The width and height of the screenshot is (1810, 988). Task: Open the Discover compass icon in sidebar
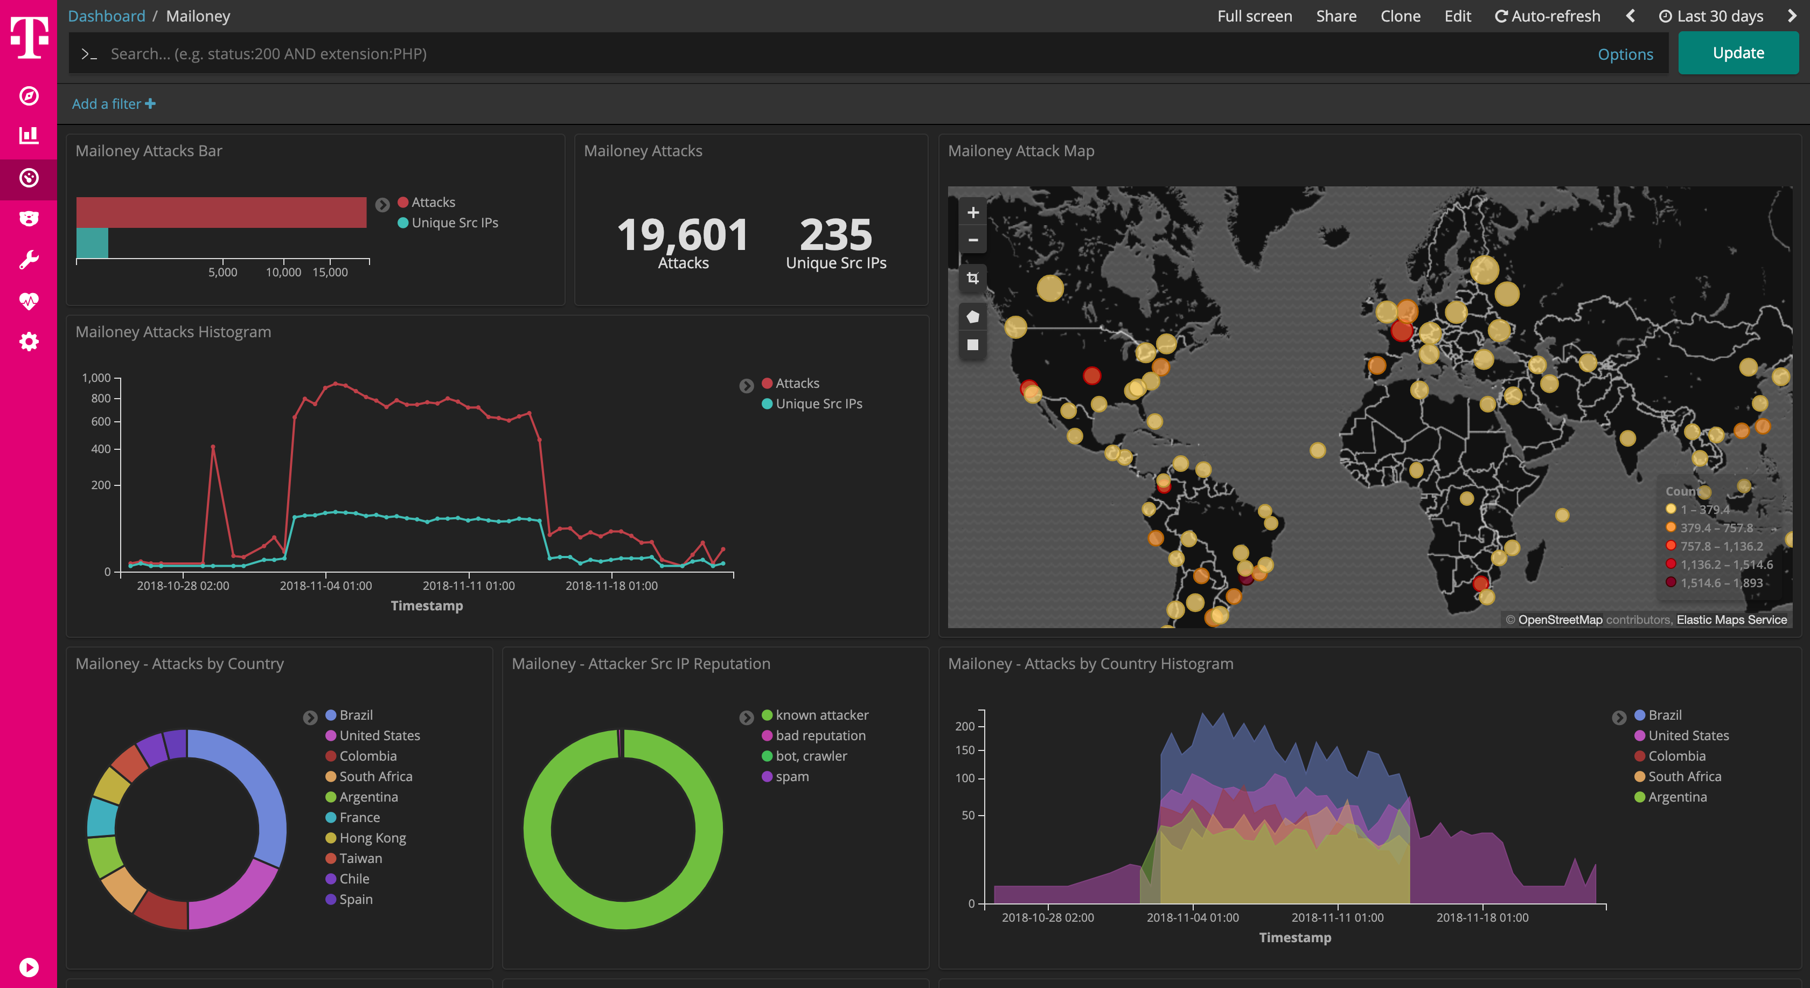click(28, 97)
